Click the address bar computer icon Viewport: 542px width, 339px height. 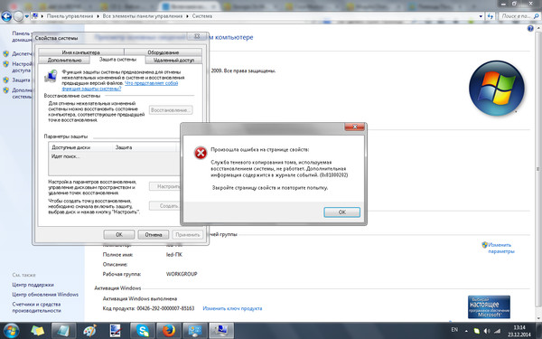coord(35,16)
